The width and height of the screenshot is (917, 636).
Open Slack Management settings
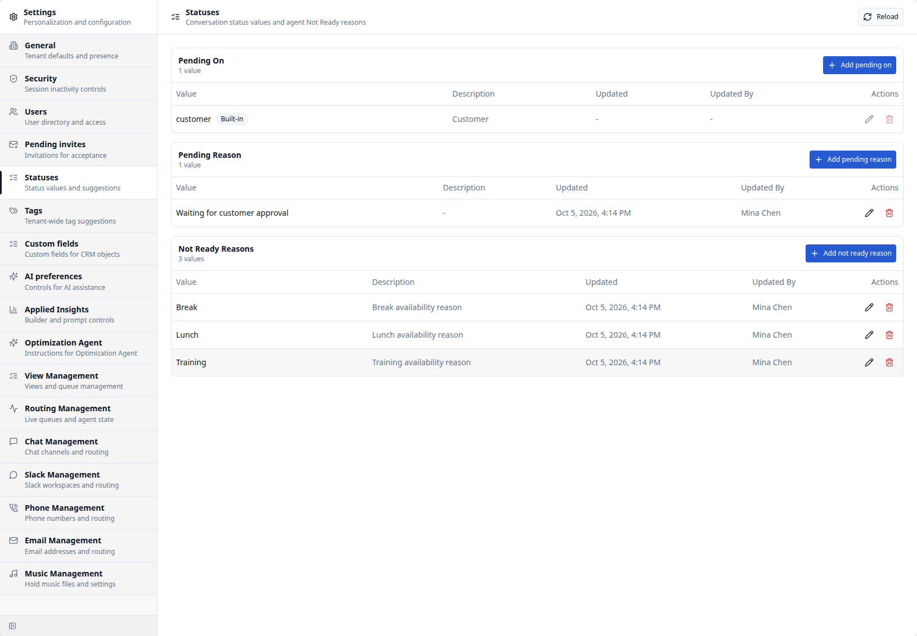pyautogui.click(x=79, y=480)
